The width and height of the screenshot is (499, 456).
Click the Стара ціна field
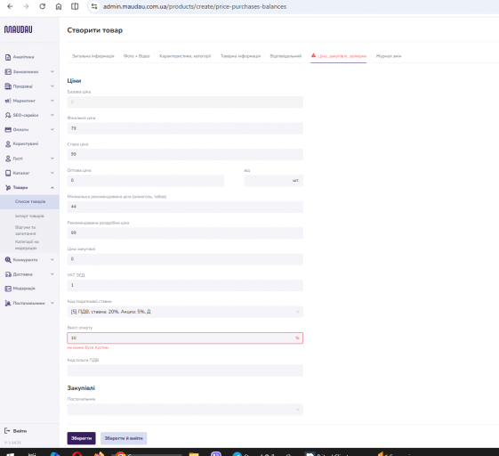click(x=185, y=154)
